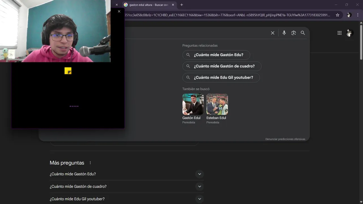Image resolution: width=363 pixels, height=204 pixels.
Task: Bookmark this page with the star icon
Action: (337, 15)
